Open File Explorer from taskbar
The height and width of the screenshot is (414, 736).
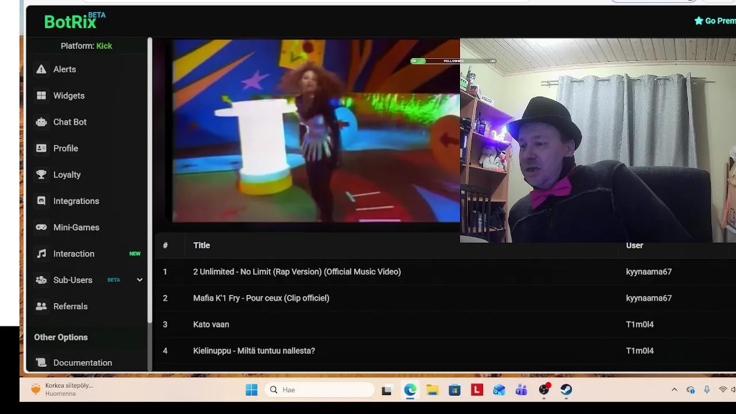click(432, 390)
